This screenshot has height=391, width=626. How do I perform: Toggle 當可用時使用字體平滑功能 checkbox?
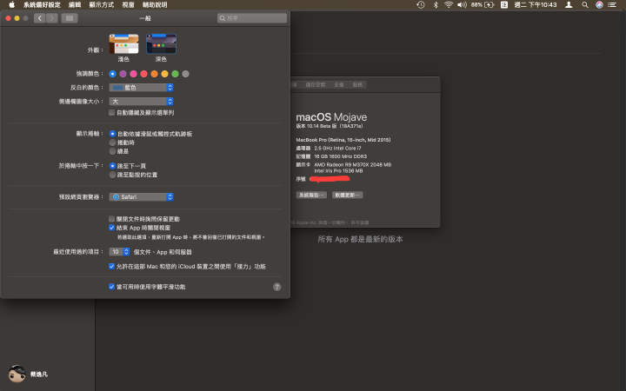click(x=112, y=287)
